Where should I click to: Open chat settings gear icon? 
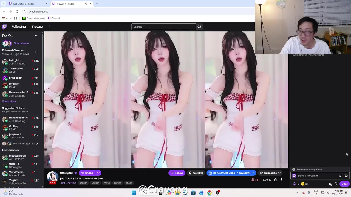336,184
